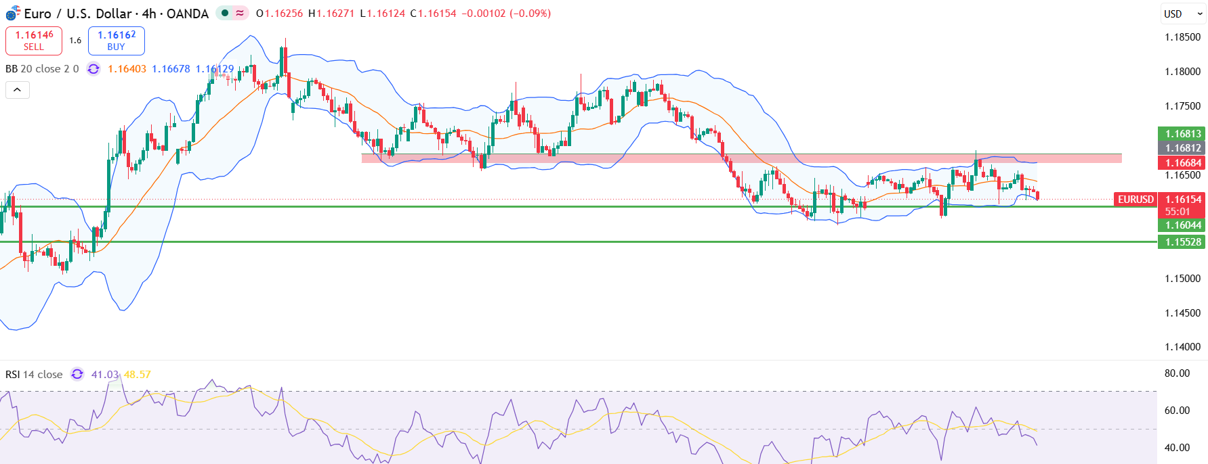Click the high price value H1.16271
Image resolution: width=1208 pixels, height=464 pixels.
pyautogui.click(x=331, y=14)
